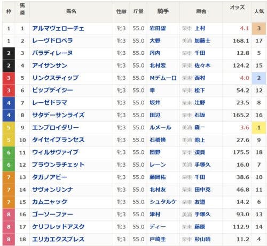
Task: Open jockey ルメール link
Action: pyautogui.click(x=160, y=128)
